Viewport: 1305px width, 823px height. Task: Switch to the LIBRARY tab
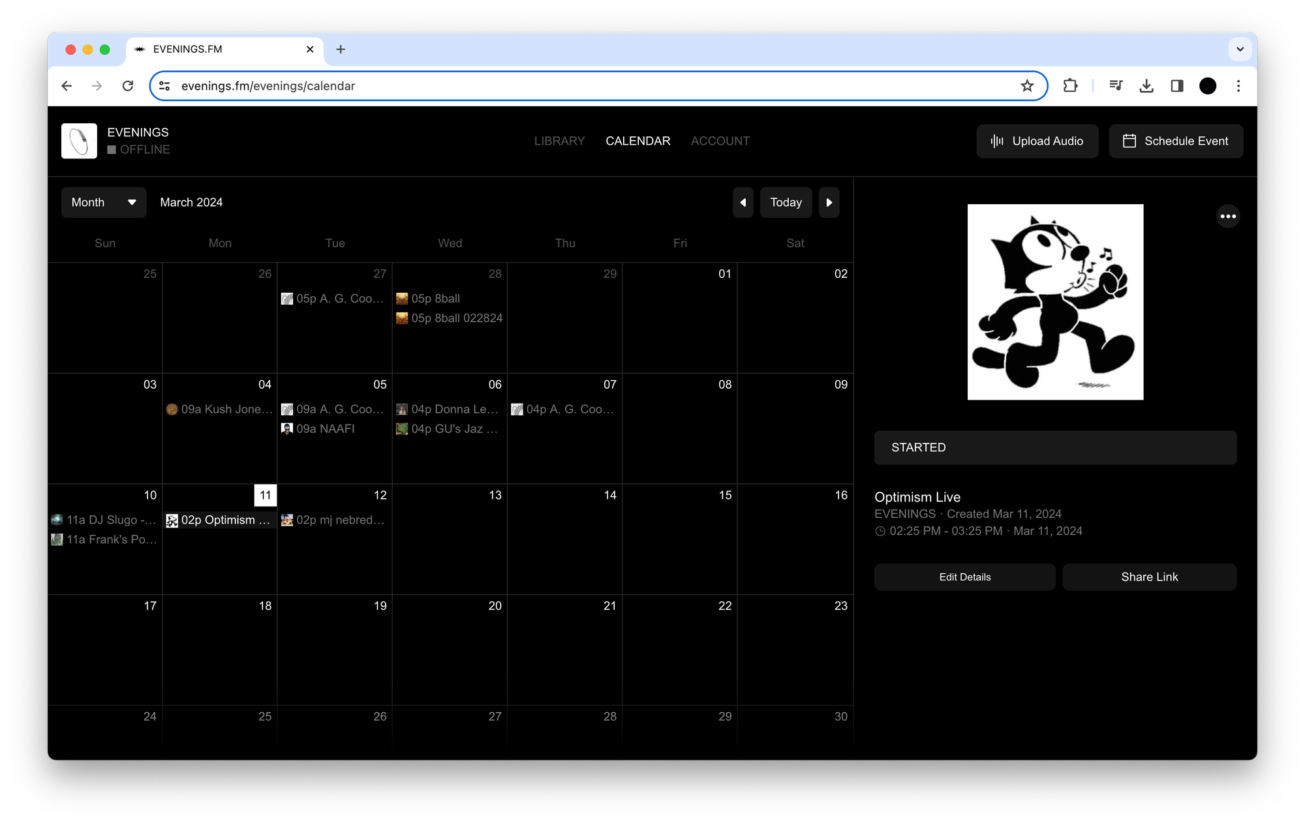[559, 141]
